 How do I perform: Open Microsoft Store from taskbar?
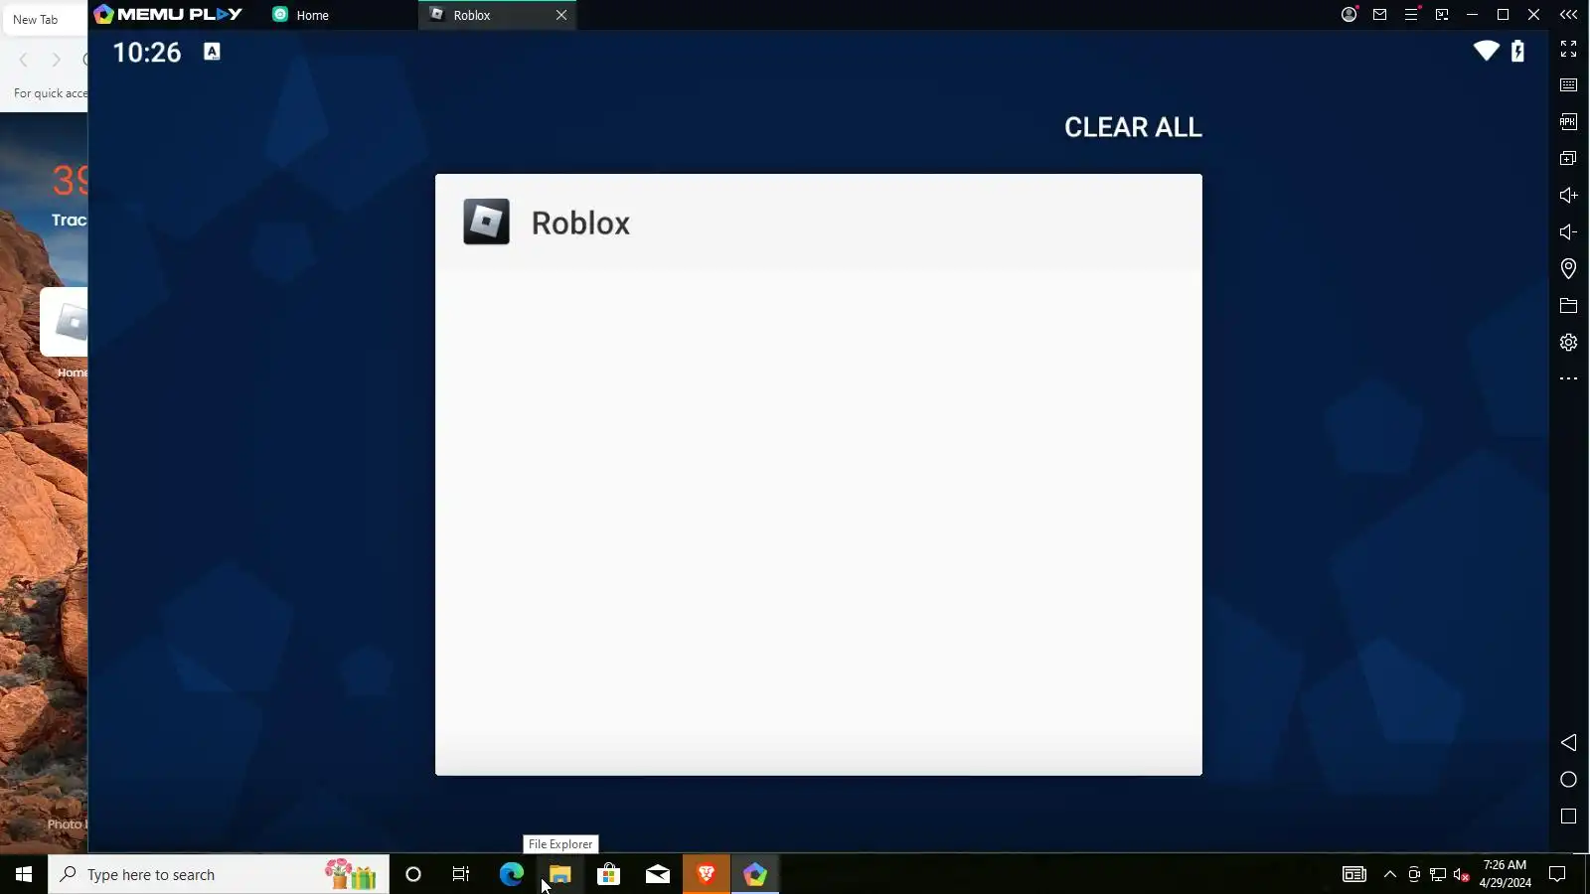(x=608, y=874)
